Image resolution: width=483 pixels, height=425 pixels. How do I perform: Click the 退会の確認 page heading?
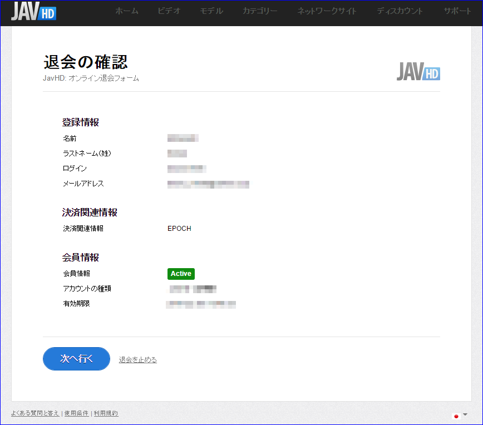(x=86, y=62)
